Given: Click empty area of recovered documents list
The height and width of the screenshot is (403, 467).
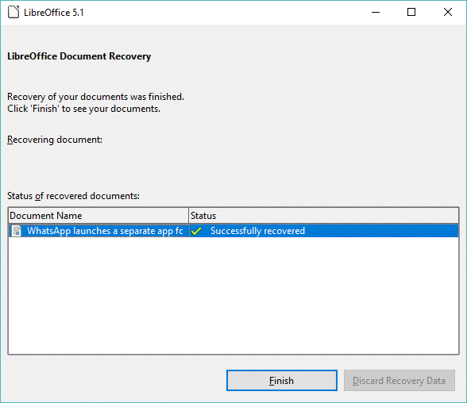Looking at the screenshot, I should point(234,295).
